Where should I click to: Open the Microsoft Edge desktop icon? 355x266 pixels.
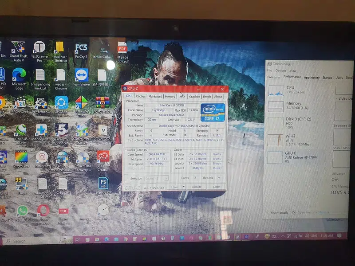[19, 75]
